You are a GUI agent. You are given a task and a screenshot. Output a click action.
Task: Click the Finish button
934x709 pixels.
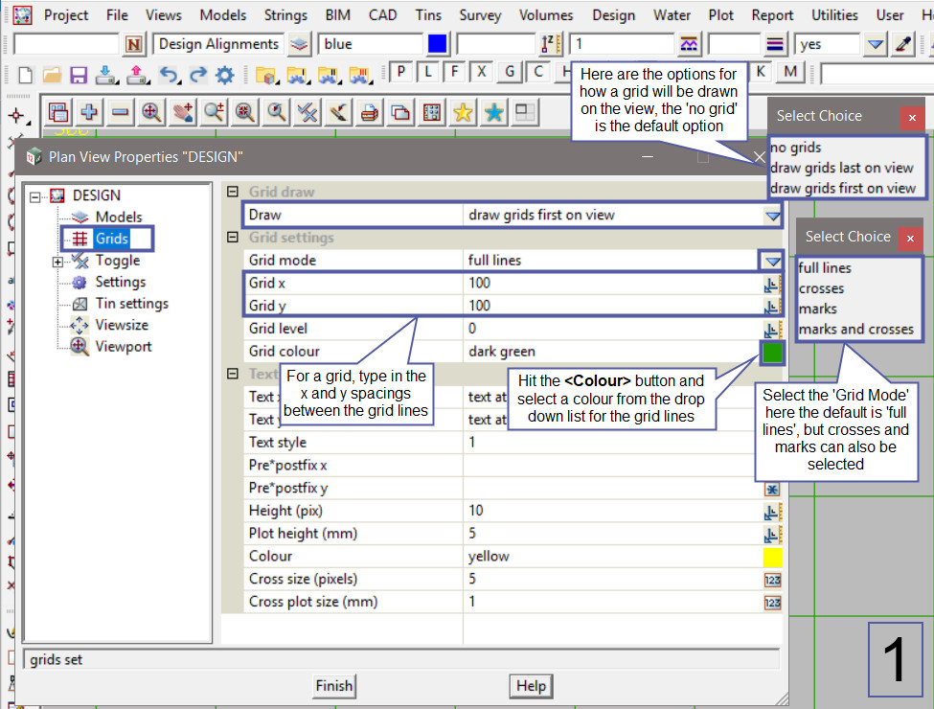[x=334, y=686]
